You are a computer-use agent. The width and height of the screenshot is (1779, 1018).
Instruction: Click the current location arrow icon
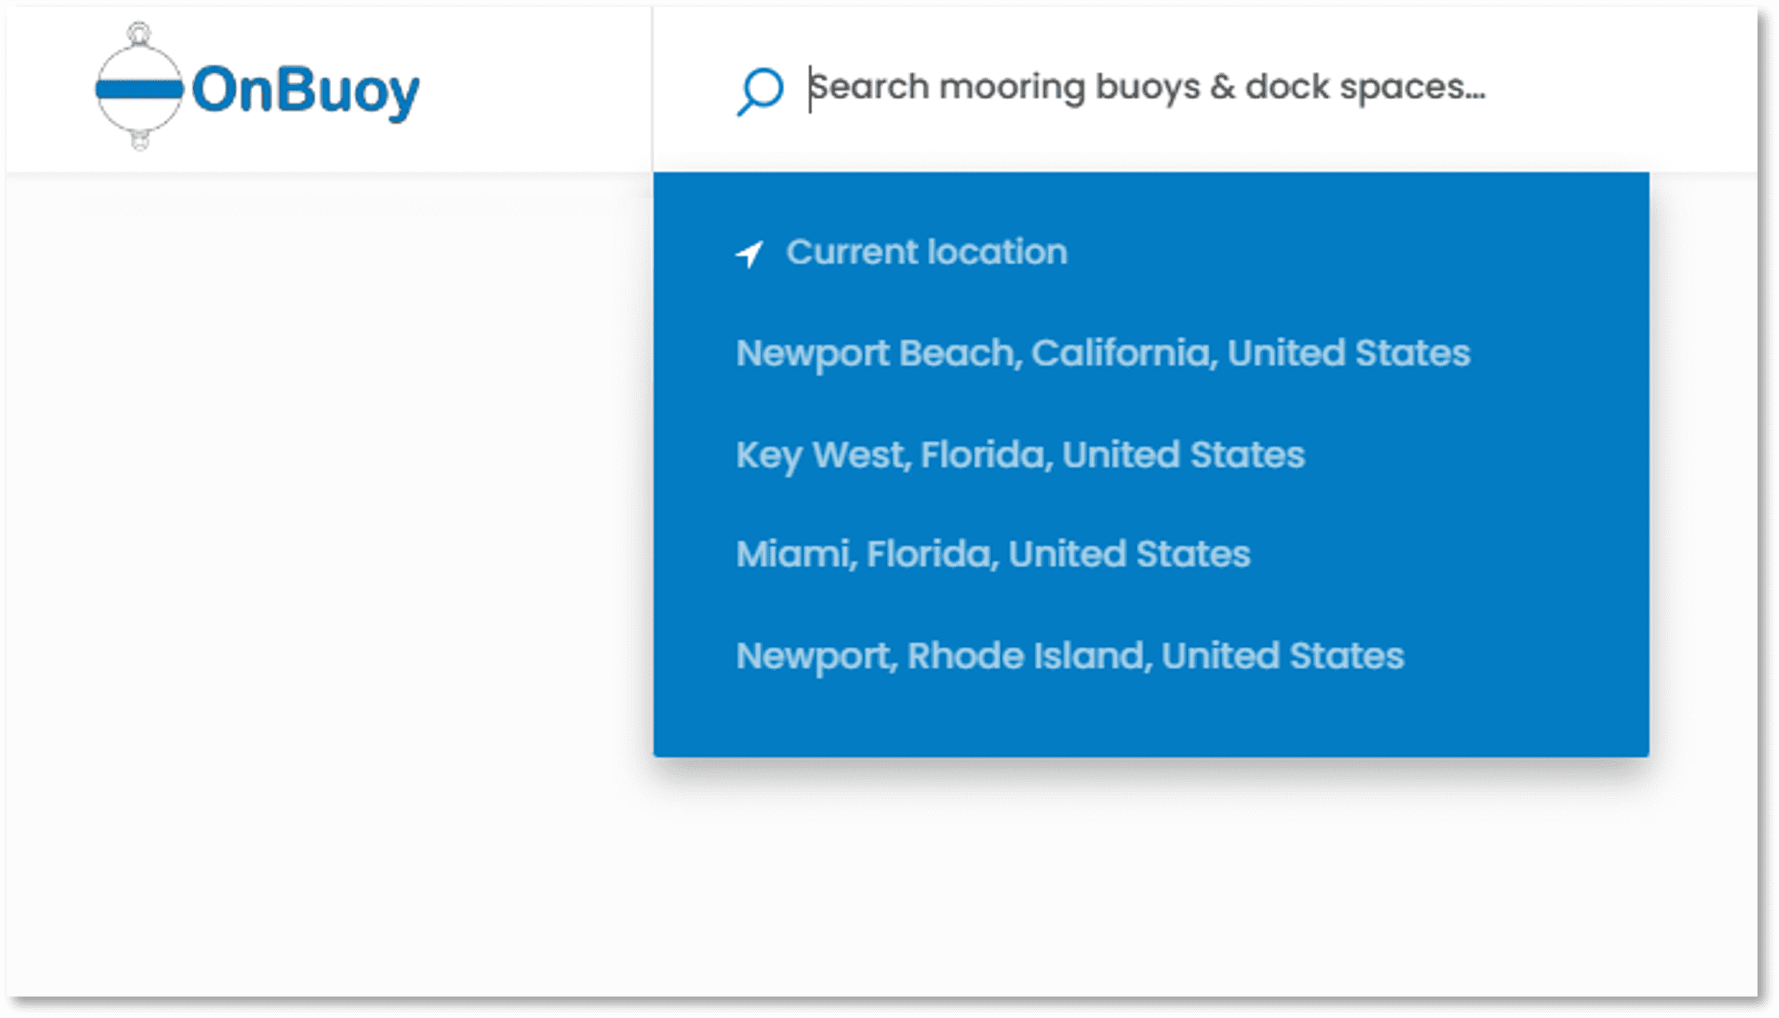click(x=750, y=254)
